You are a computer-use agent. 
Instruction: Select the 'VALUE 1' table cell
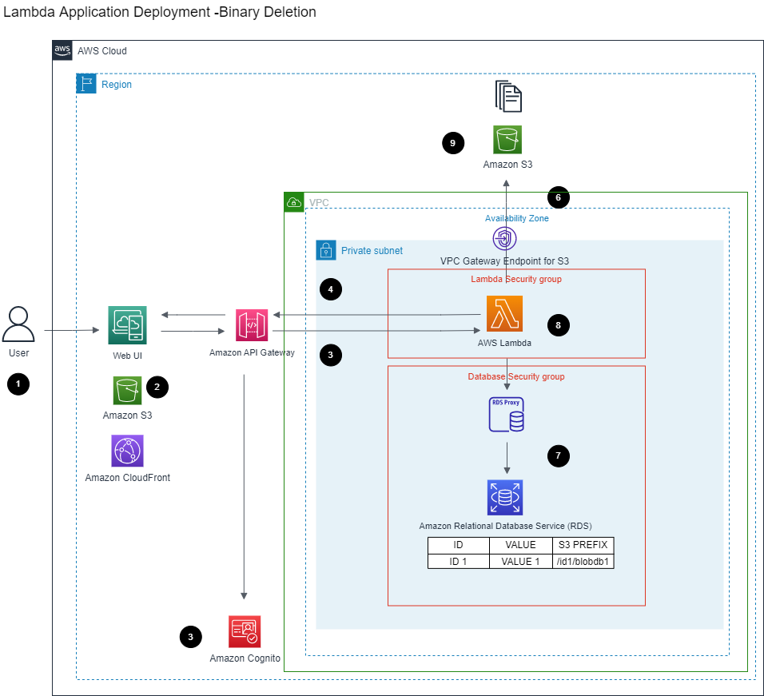point(520,561)
